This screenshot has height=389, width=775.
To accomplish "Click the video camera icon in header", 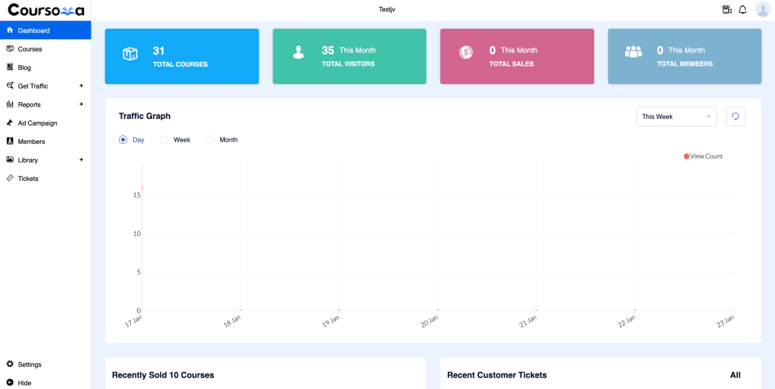I will point(727,10).
